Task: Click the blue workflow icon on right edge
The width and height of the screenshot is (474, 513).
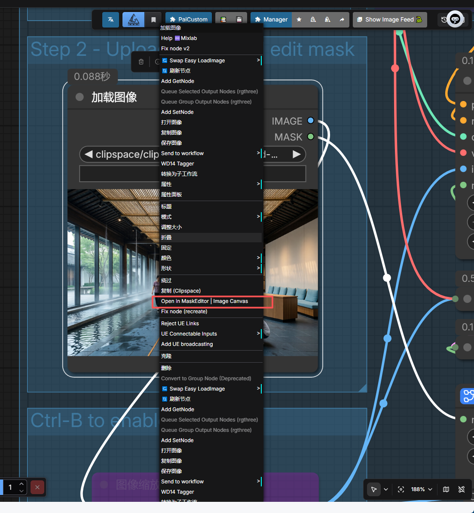Action: click(468, 396)
